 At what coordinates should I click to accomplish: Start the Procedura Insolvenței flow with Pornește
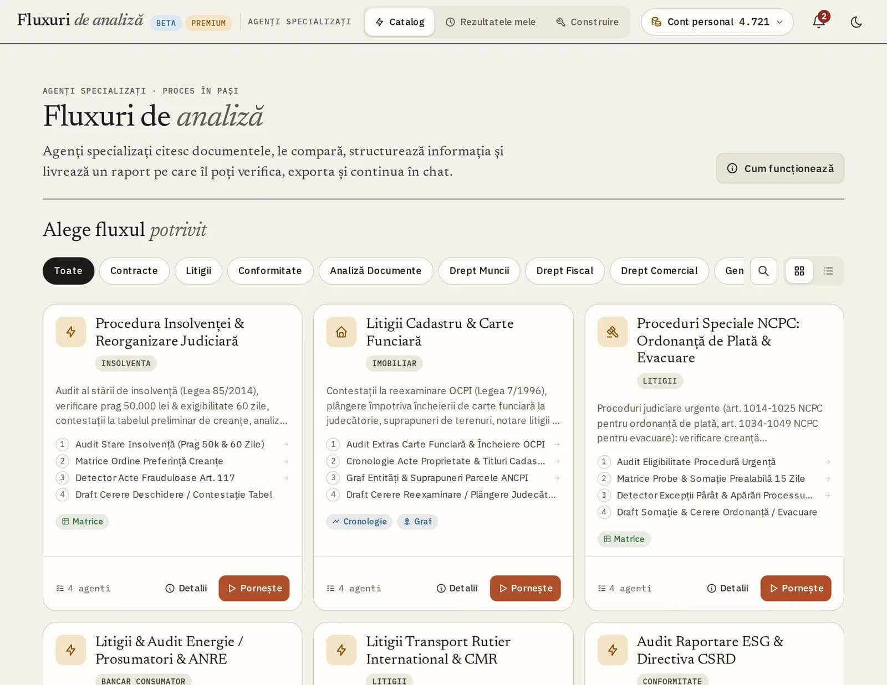coord(254,588)
